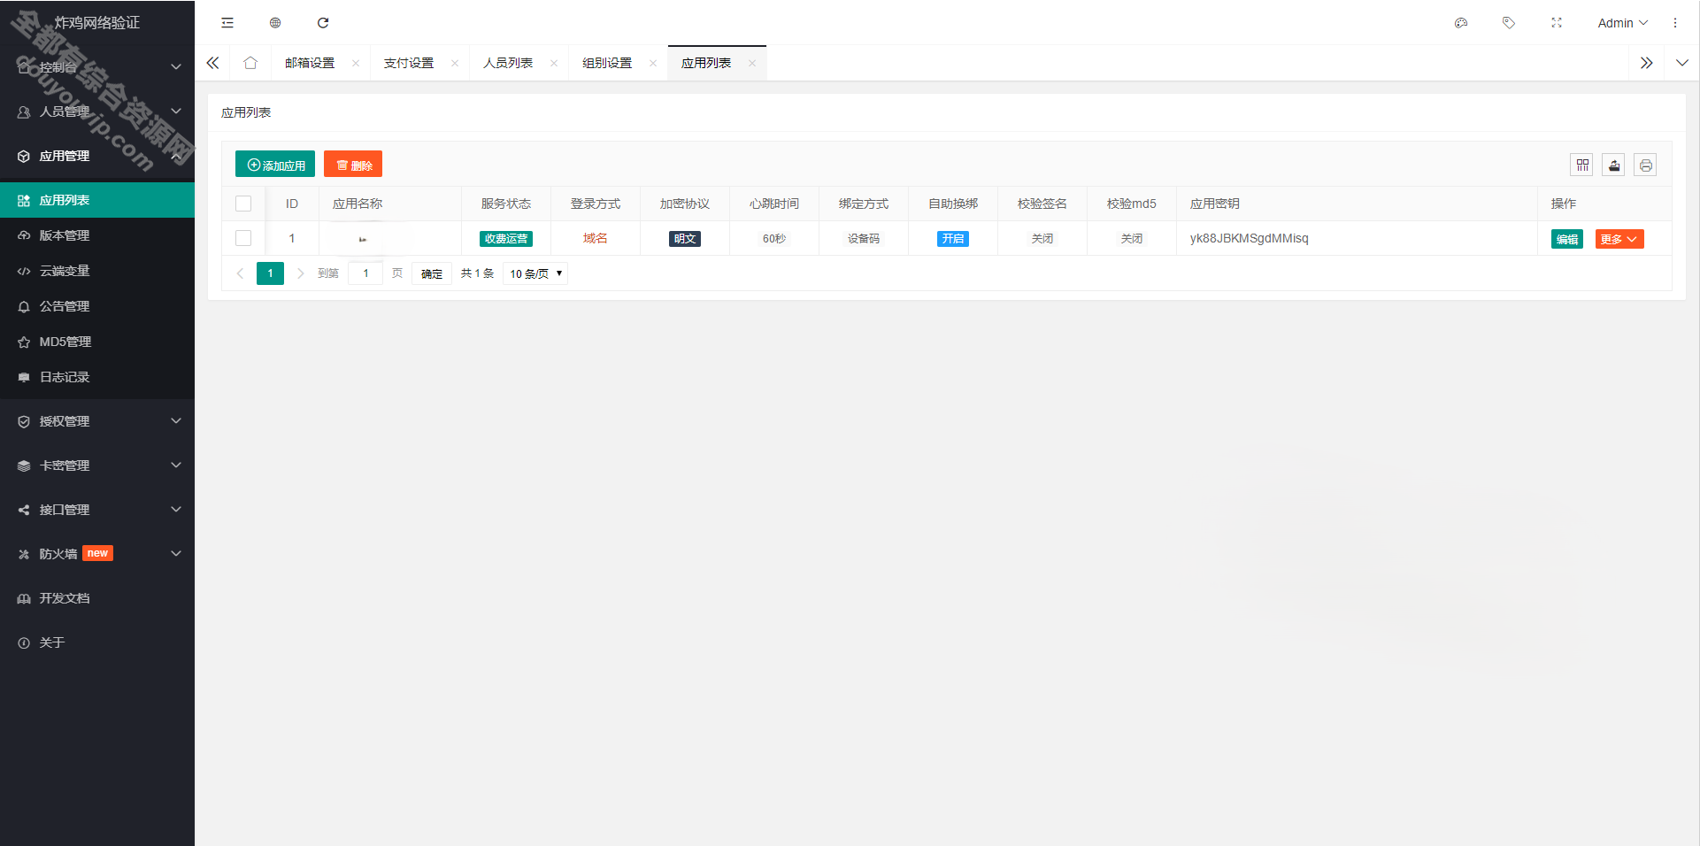Click the 域名 login method cell
The height and width of the screenshot is (846, 1700).
pos(596,238)
